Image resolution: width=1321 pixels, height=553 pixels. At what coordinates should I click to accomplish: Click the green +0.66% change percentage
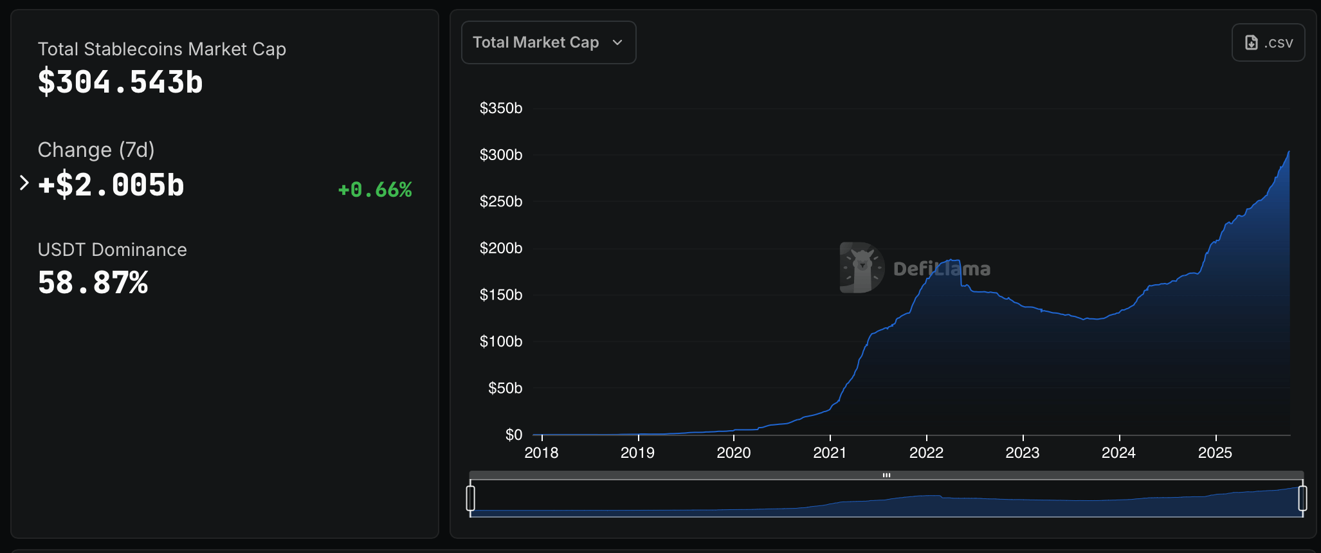375,190
